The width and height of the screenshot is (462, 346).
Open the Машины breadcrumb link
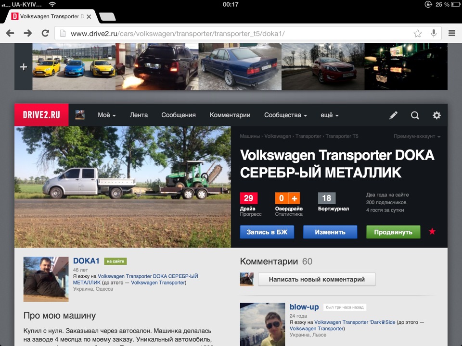pyautogui.click(x=250, y=136)
